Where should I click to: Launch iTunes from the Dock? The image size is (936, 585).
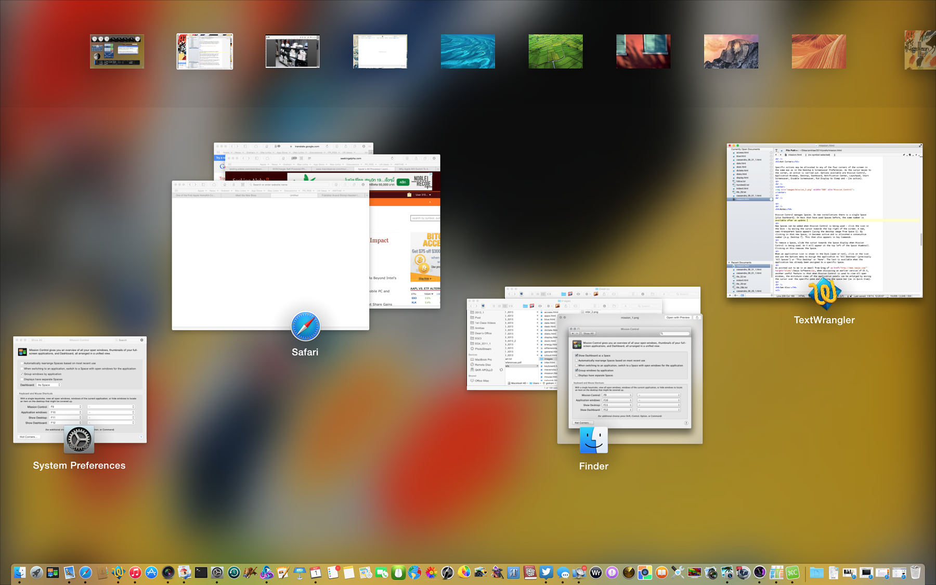pyautogui.click(x=135, y=573)
